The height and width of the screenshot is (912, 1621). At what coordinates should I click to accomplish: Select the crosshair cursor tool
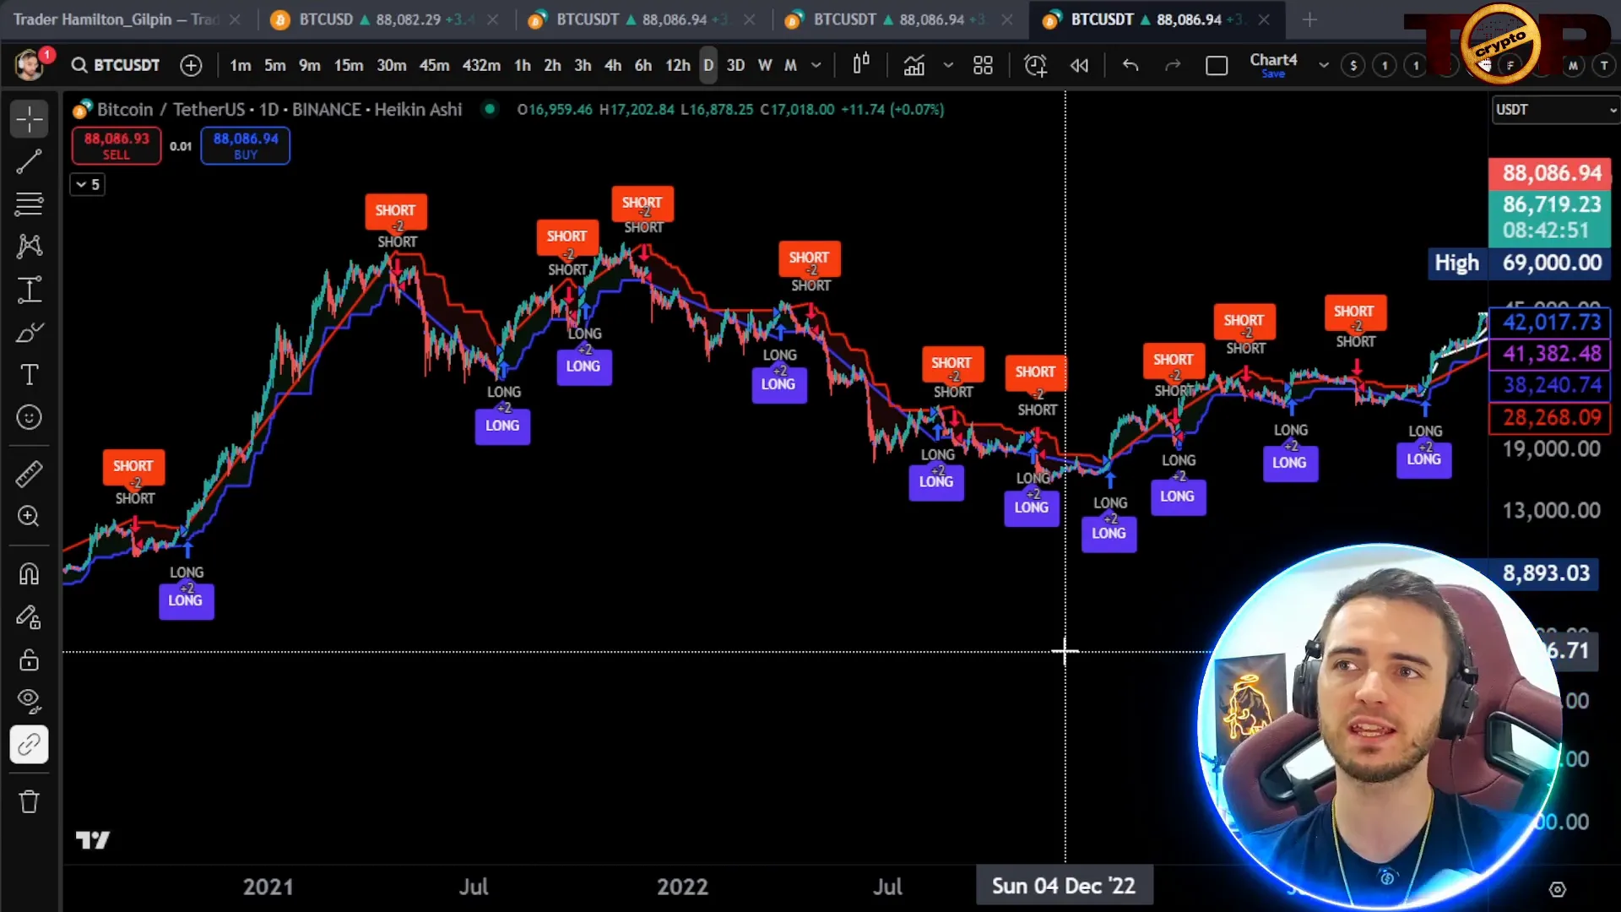click(x=29, y=119)
